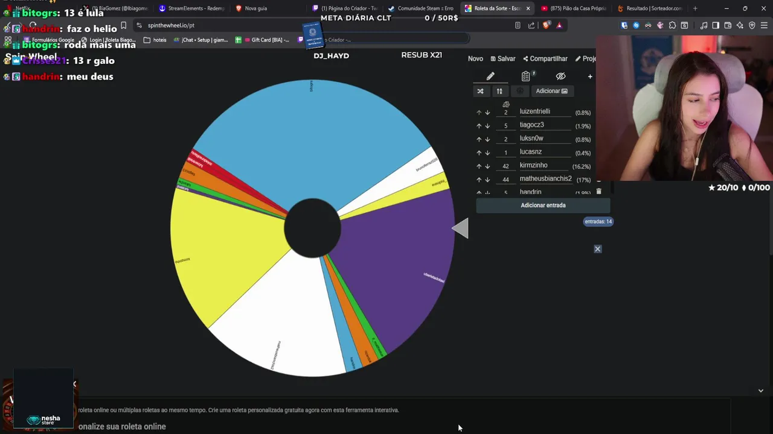Open the Brave wallet icon
The width and height of the screenshot is (773, 434).
728,25
